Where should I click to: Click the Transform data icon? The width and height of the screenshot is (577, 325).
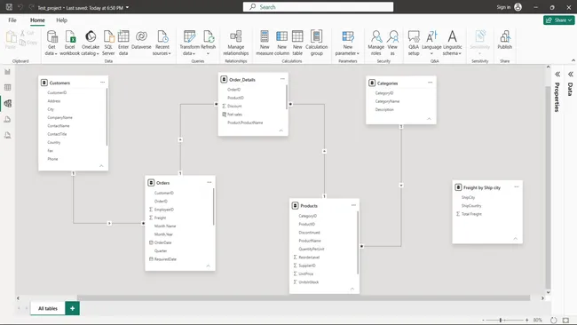(x=189, y=36)
